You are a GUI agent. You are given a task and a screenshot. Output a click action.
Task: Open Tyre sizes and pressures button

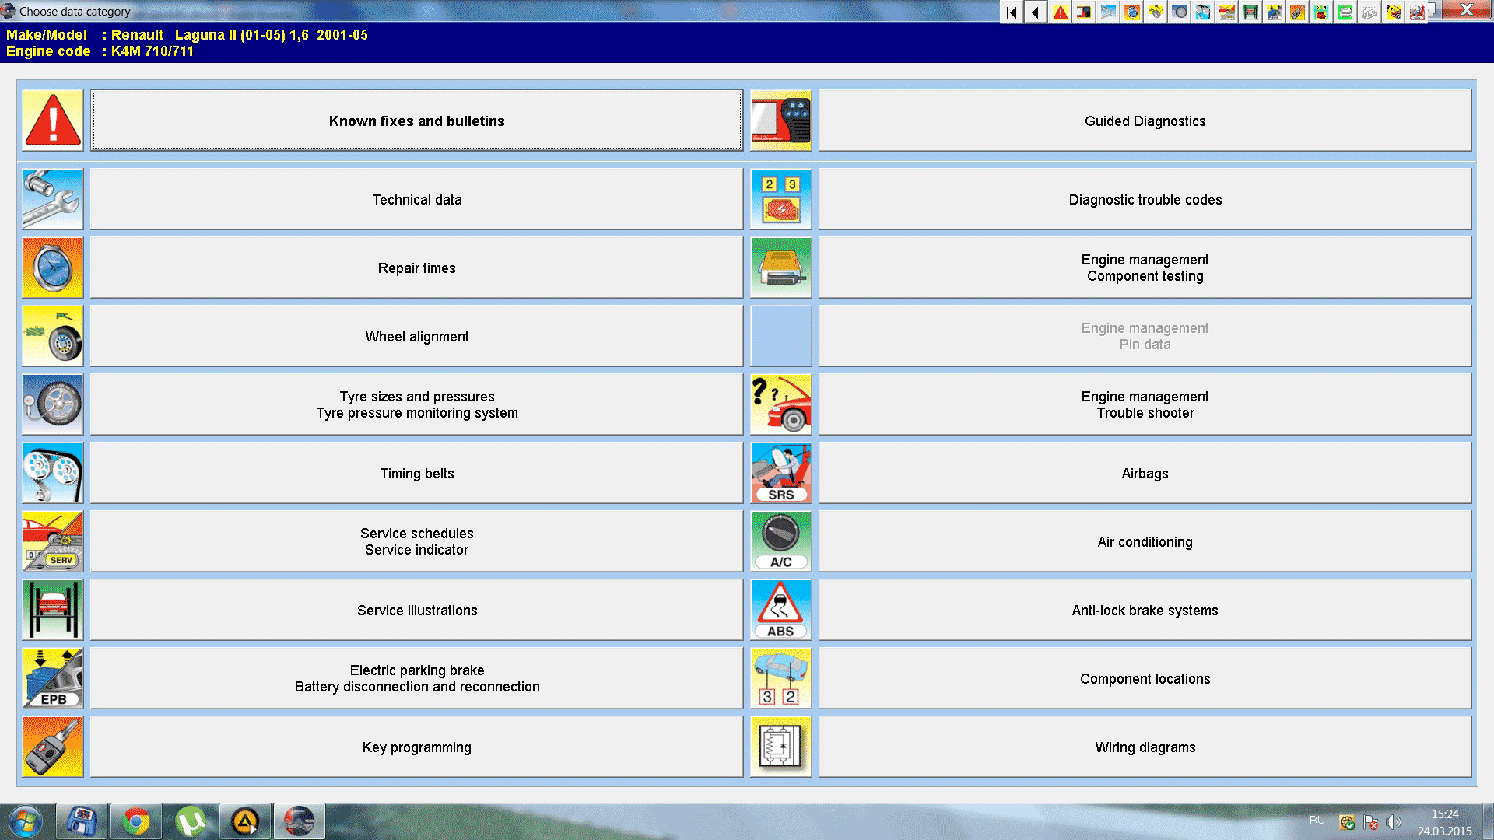click(x=416, y=404)
